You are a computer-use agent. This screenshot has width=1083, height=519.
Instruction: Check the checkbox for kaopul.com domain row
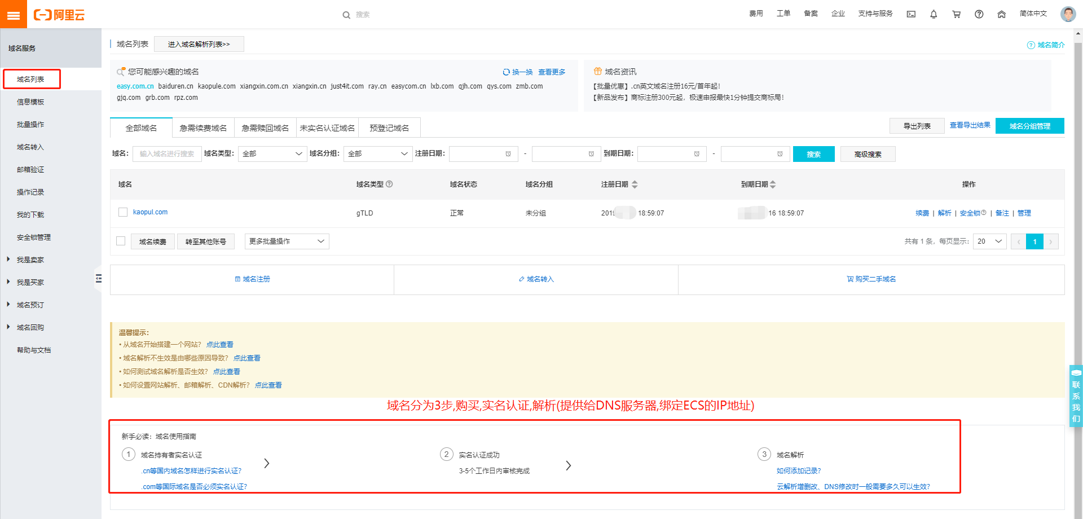tap(123, 212)
